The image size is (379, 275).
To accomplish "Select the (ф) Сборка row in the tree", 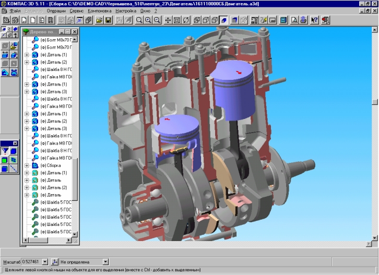I will click(x=51, y=165).
